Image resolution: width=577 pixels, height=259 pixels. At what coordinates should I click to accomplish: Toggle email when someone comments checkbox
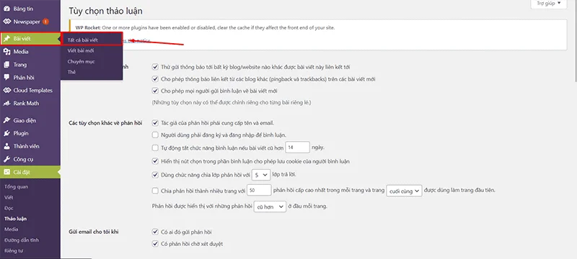(x=155, y=232)
